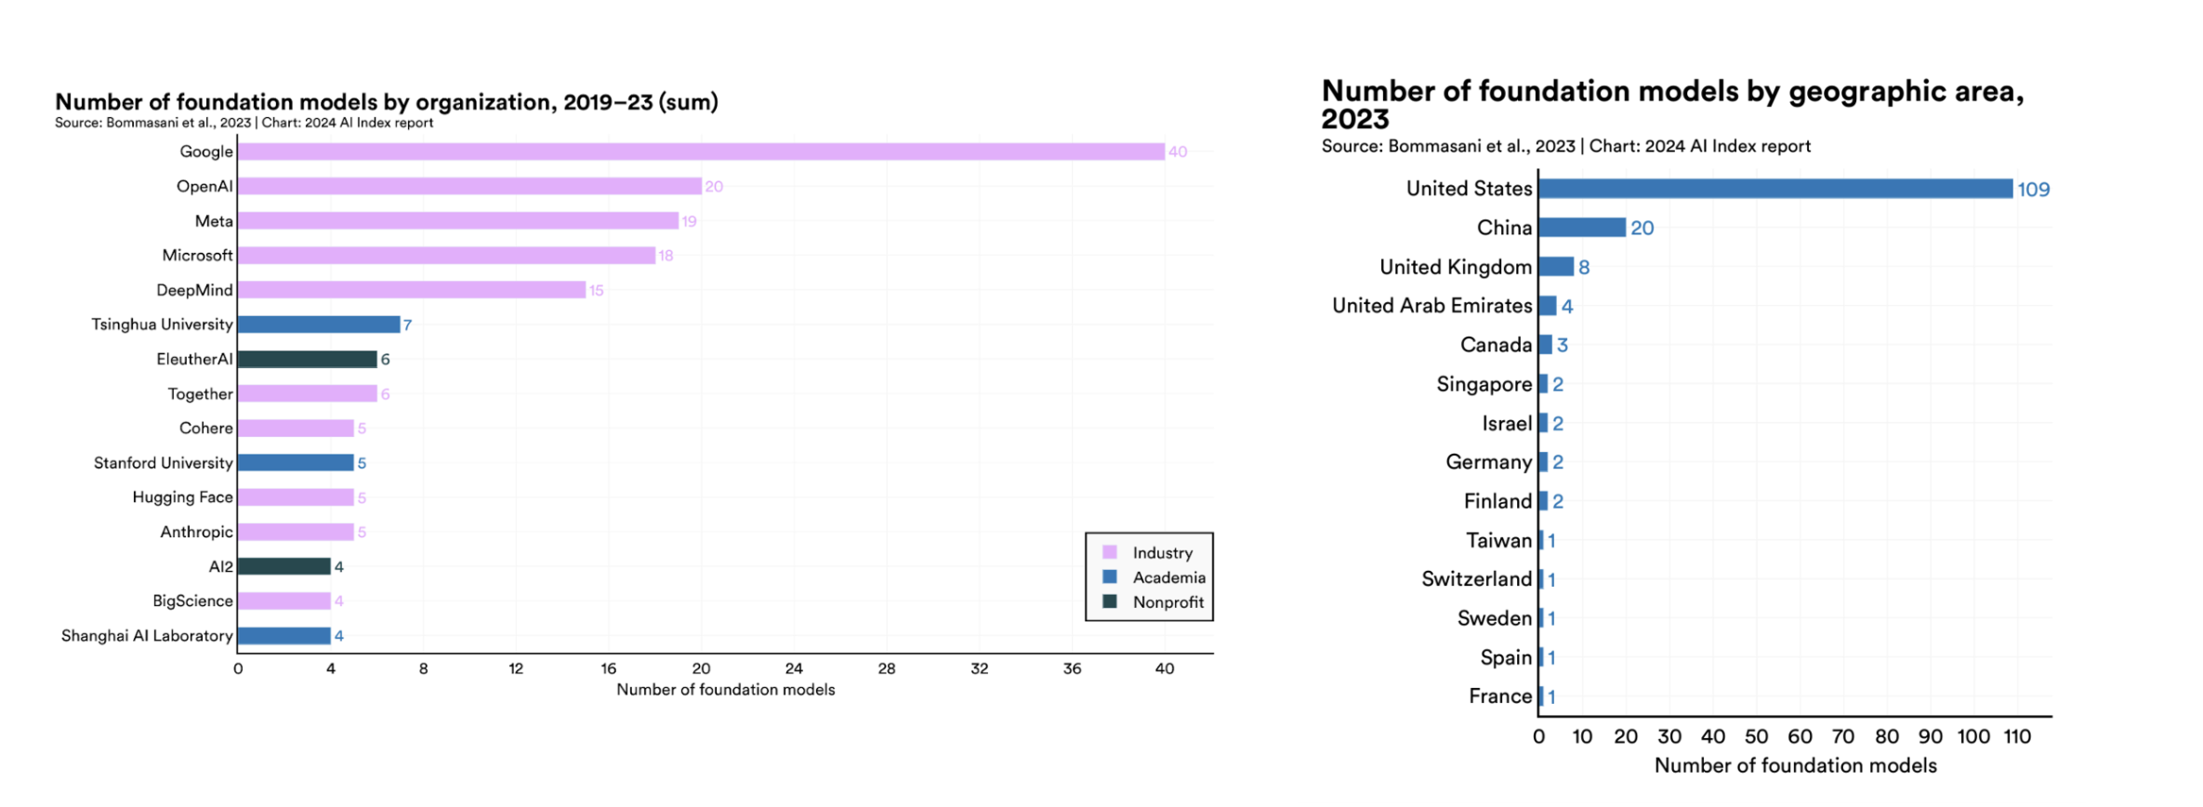Viewport: 2203px width, 807px height.
Task: Click the 'Taiwan' label
Action: pos(1498,540)
